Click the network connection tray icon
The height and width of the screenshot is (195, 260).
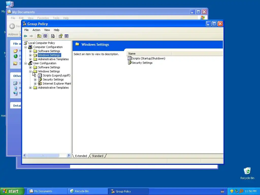236,191
